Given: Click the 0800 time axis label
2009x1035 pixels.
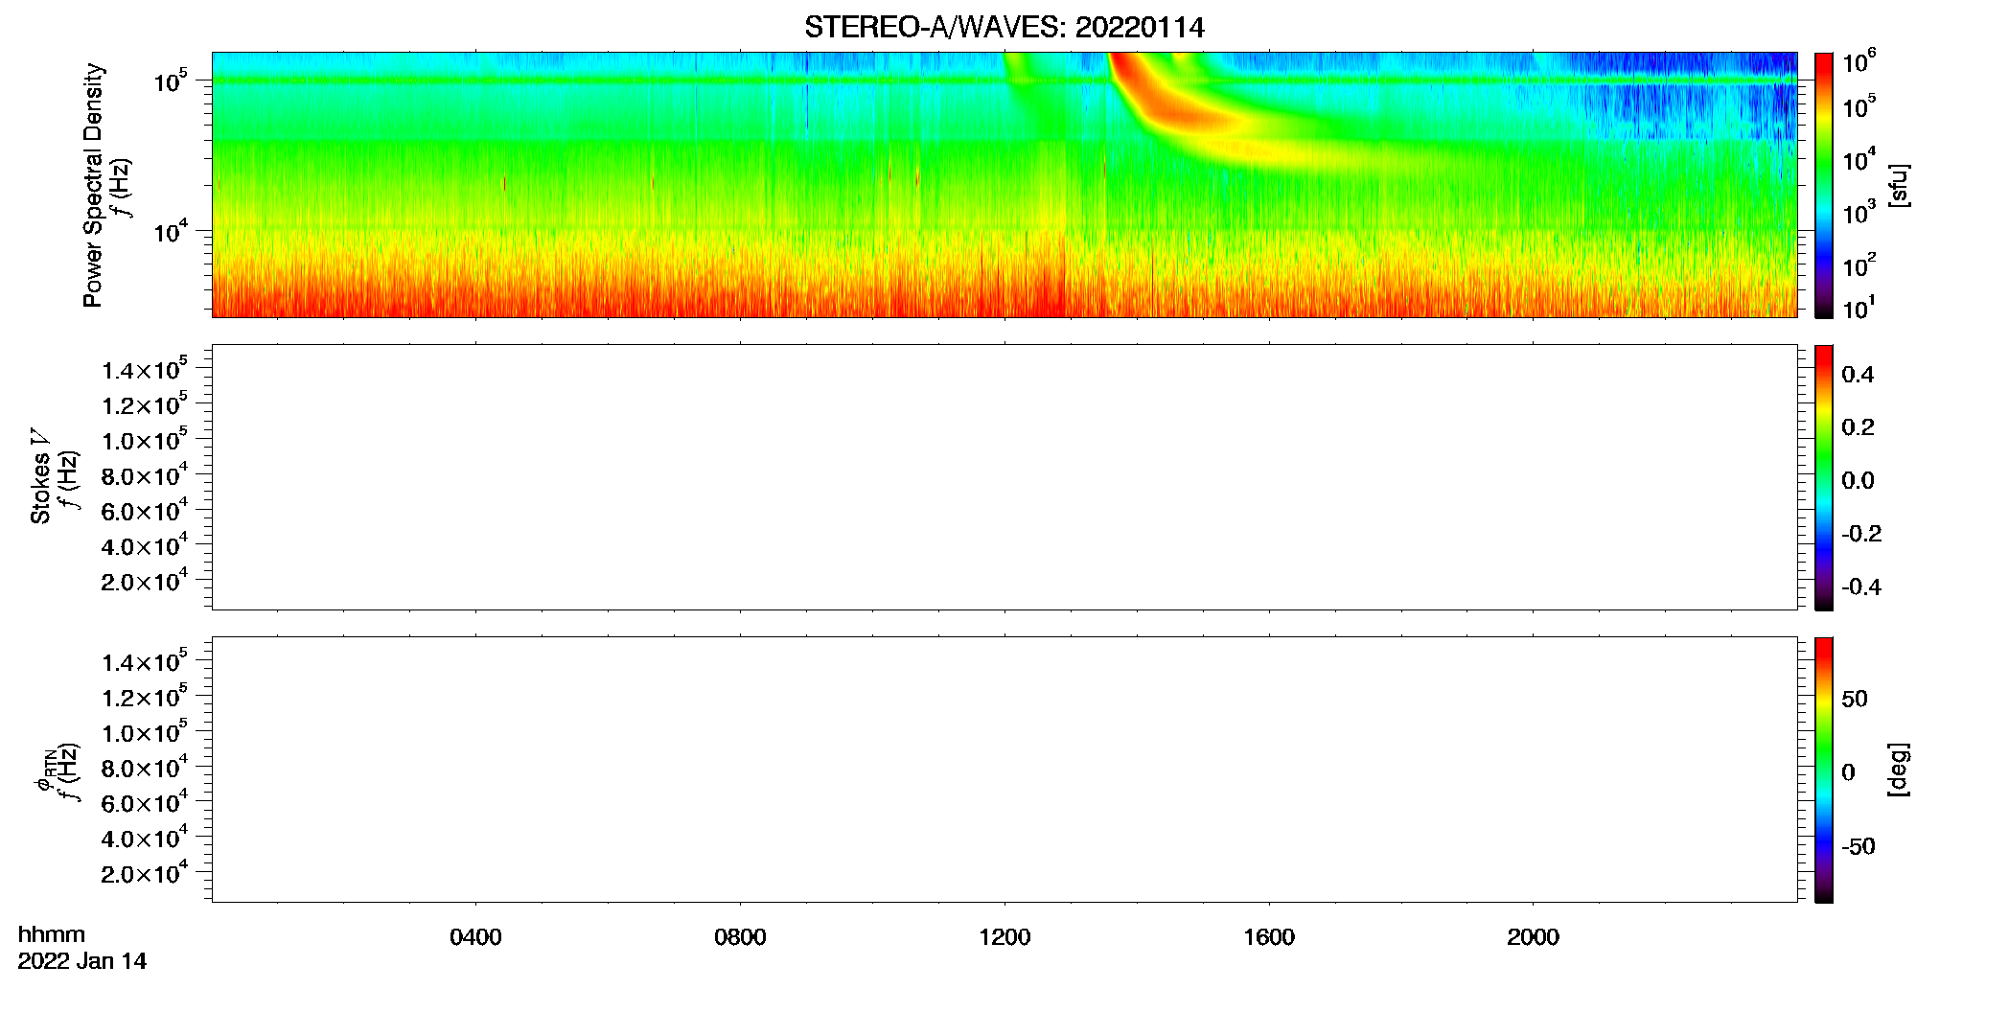Looking at the screenshot, I should 740,937.
